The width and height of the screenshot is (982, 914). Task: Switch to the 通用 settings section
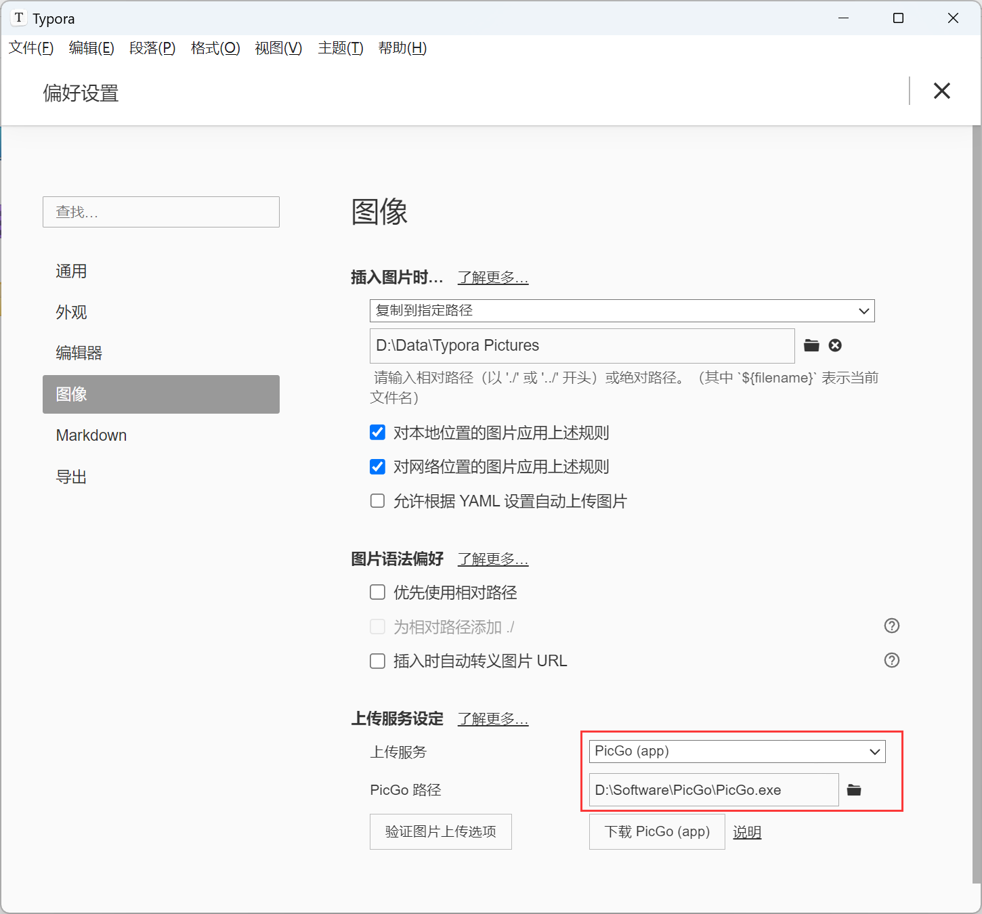click(x=161, y=271)
